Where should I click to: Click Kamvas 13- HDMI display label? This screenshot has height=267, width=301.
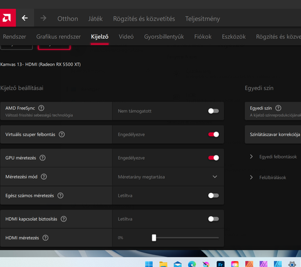[x=40, y=65]
